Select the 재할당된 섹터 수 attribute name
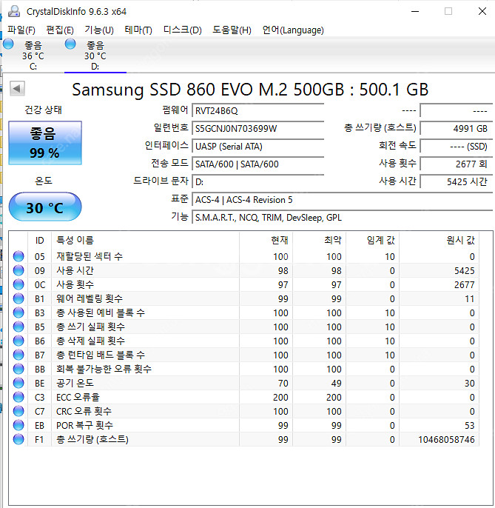This screenshot has height=508, width=495. point(90,256)
